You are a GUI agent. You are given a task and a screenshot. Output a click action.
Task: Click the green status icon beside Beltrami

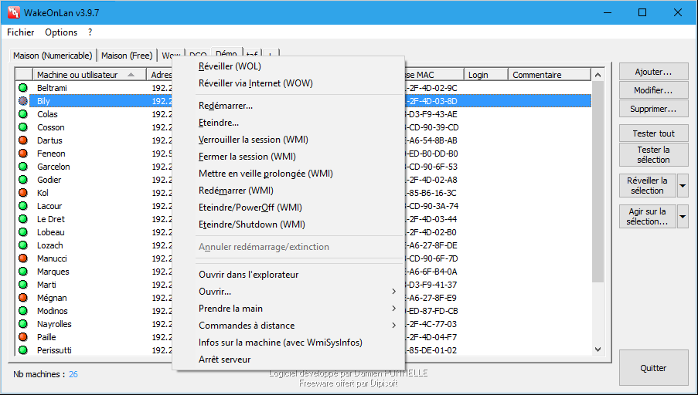tap(23, 88)
